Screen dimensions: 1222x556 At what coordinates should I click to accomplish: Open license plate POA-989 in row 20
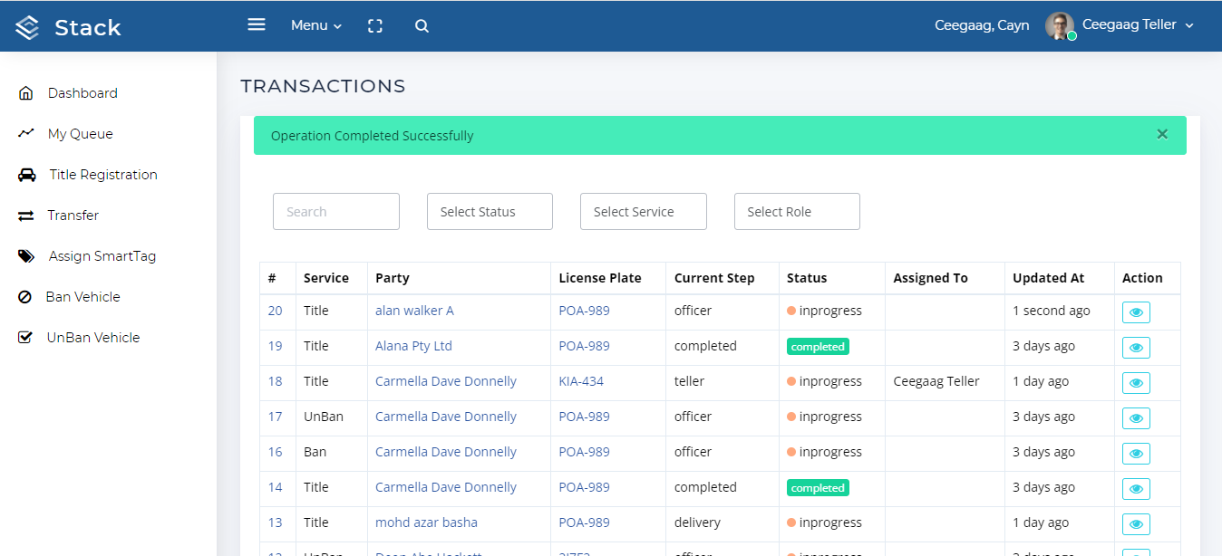click(x=584, y=311)
